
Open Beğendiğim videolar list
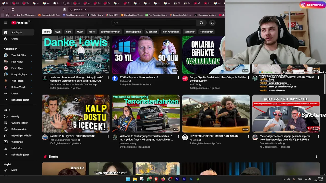click(x=18, y=135)
